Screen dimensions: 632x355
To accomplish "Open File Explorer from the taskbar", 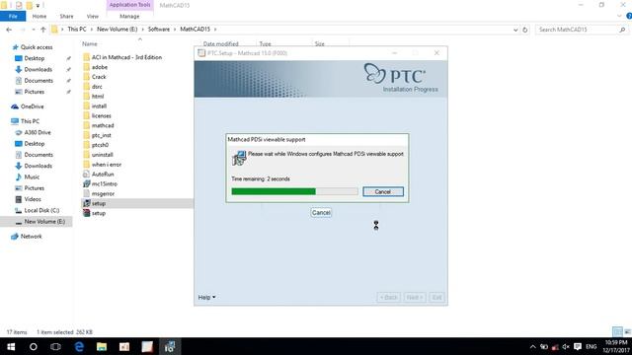I will tap(102, 346).
